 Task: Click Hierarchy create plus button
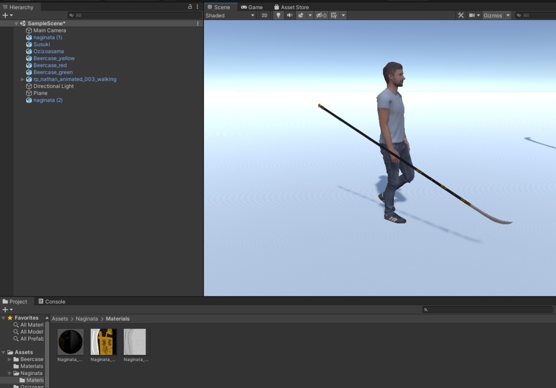5,15
